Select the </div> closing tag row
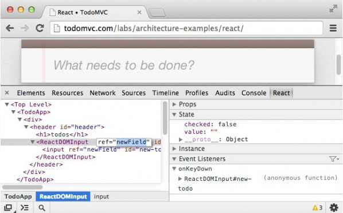Viewport: 343px width, 213px height. pos(34,172)
